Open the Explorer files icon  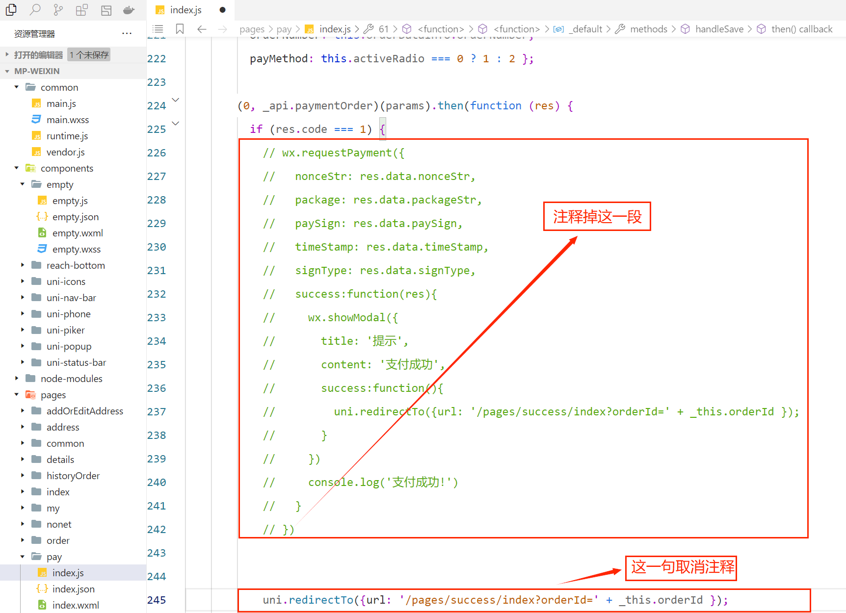tap(11, 10)
